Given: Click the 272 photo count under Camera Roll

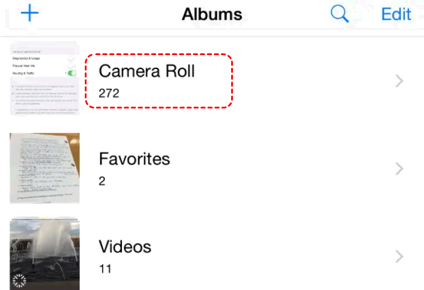Looking at the screenshot, I should pyautogui.click(x=109, y=93).
